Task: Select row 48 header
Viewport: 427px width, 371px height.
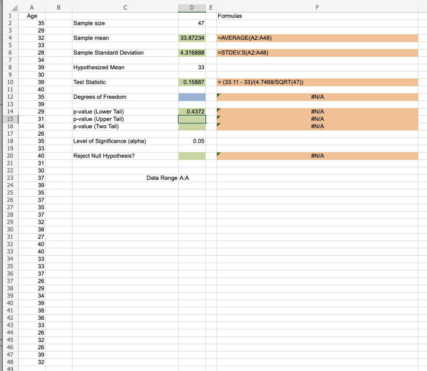Action: click(x=10, y=362)
